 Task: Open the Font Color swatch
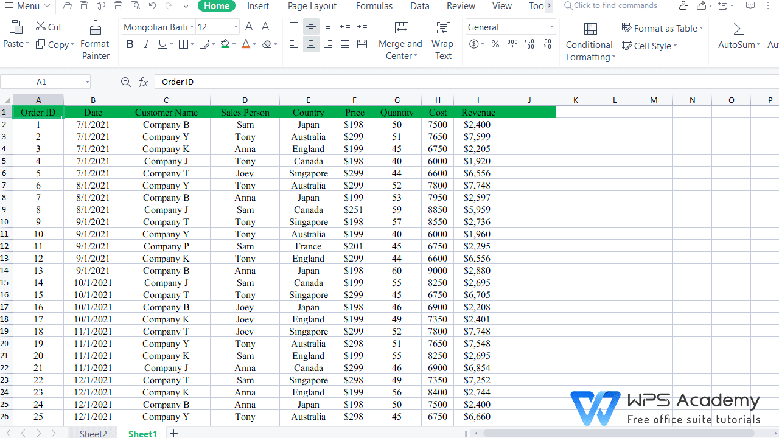245,44
